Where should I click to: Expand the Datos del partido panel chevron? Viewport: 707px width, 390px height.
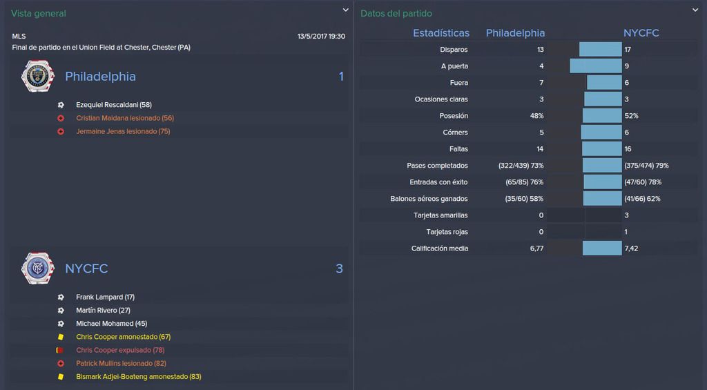(x=695, y=10)
